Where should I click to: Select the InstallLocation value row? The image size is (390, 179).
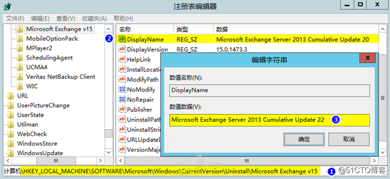(139, 69)
